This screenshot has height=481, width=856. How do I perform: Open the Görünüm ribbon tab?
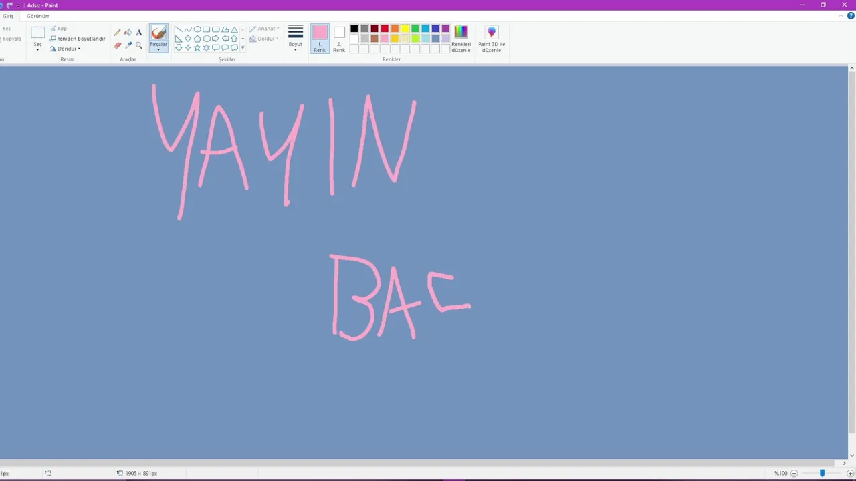click(x=38, y=16)
